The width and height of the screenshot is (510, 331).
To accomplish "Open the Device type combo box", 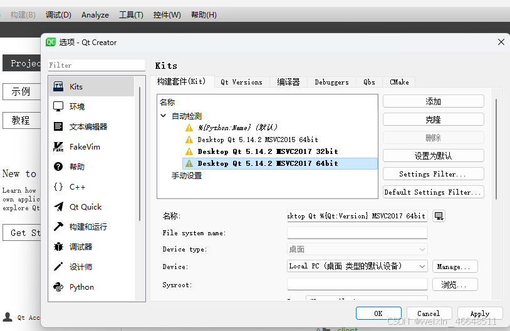I will pyautogui.click(x=357, y=249).
